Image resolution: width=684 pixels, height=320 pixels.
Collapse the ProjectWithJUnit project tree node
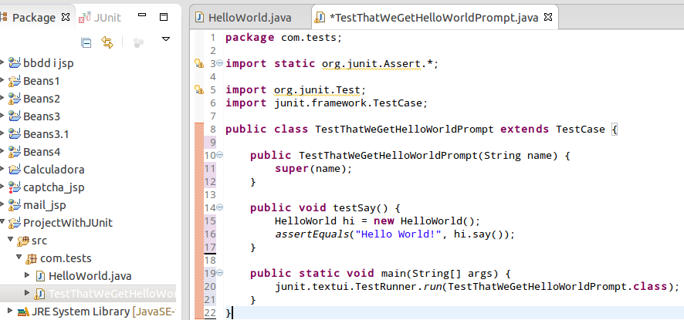click(3, 223)
